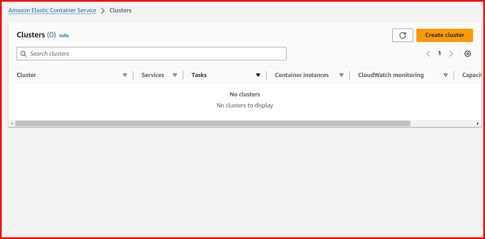Viewport: 485px width, 239px height.
Task: Open the Services column sort dropdown
Action: [x=175, y=75]
